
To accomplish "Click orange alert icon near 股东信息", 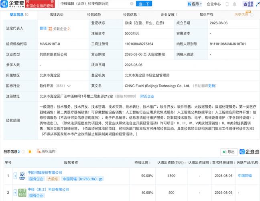I will (x=30, y=152).
